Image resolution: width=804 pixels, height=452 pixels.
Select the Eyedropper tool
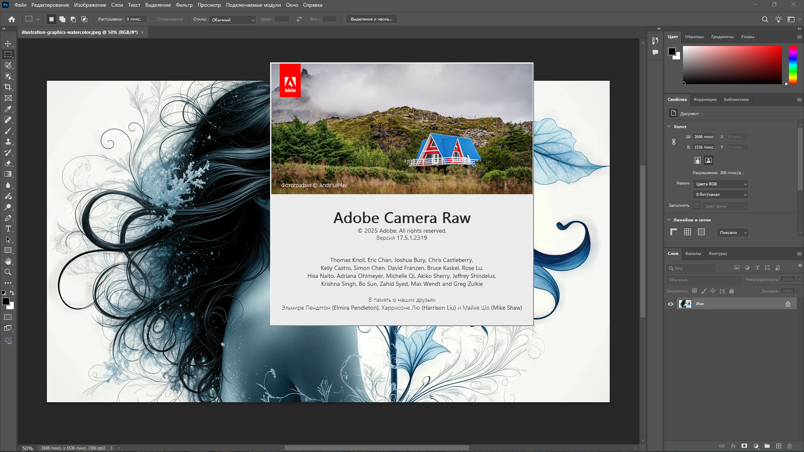click(8, 109)
